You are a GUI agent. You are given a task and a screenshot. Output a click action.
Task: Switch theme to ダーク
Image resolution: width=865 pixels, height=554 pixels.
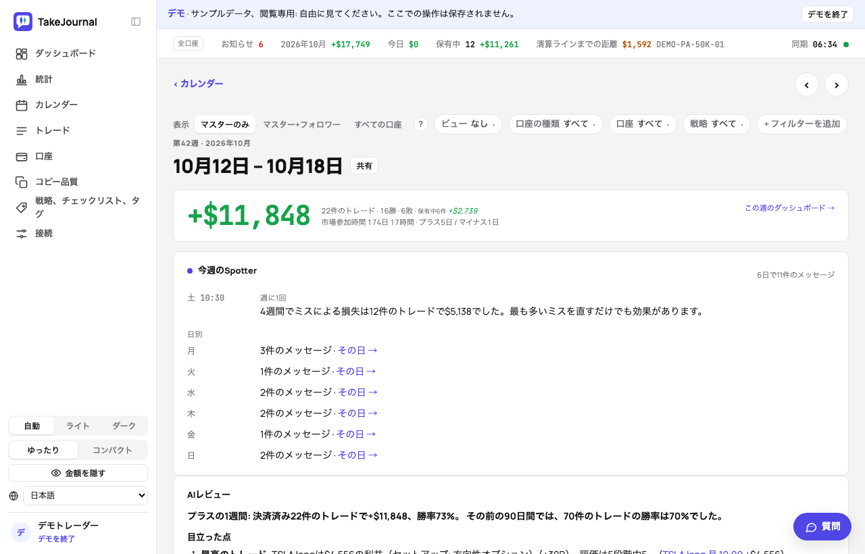(x=124, y=426)
